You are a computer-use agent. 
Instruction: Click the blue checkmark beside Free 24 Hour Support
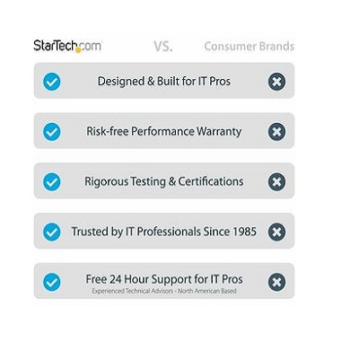click(52, 282)
